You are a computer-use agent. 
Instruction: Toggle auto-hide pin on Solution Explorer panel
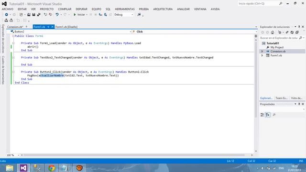pos(299,27)
